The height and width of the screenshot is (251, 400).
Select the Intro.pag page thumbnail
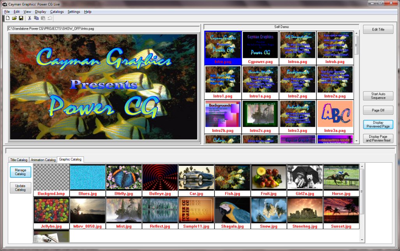(x=223, y=48)
